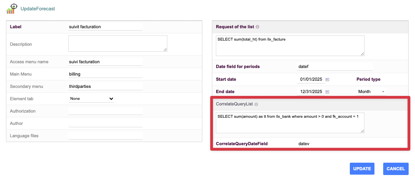The height and width of the screenshot is (179, 415).
Task: Click into the Description text area
Action: pyautogui.click(x=118, y=43)
